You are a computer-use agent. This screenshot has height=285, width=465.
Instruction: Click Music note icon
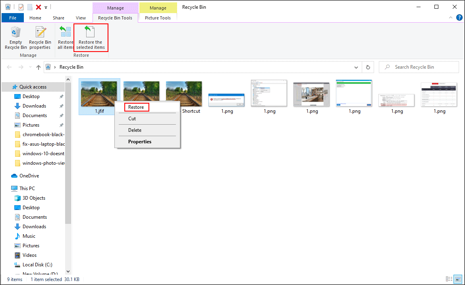tap(17, 236)
